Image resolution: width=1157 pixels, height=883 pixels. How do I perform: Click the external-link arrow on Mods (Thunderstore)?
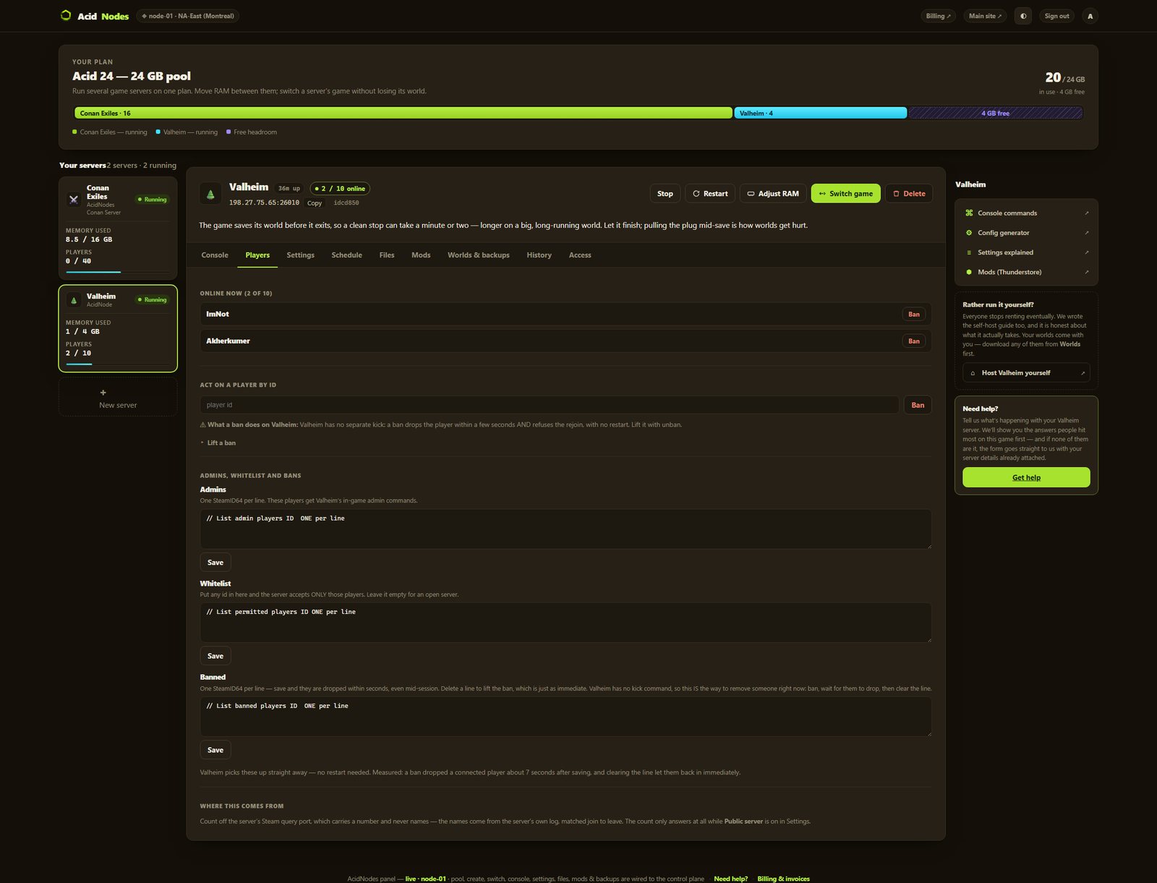point(1086,272)
